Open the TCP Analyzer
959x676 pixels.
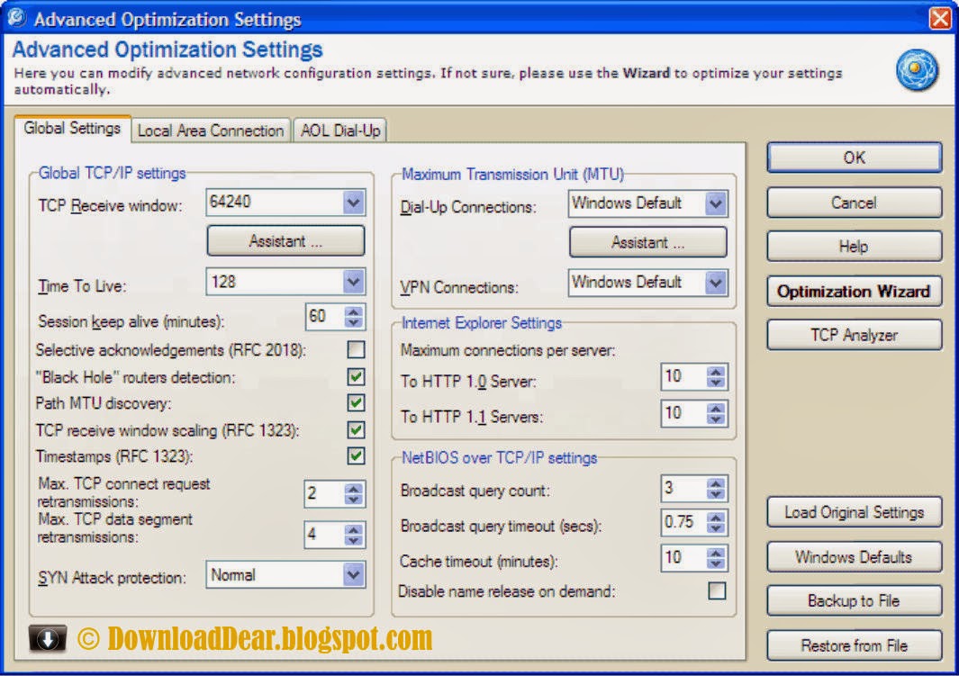tap(853, 335)
